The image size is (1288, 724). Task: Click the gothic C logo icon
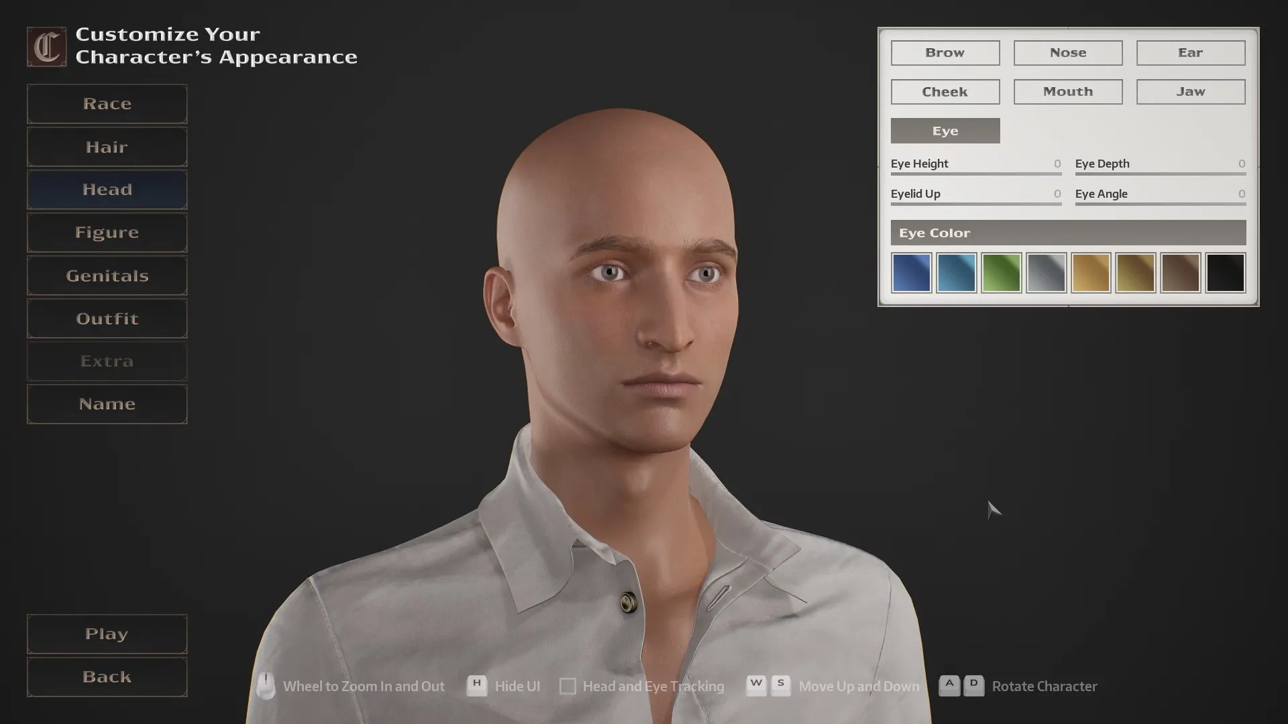[x=46, y=47]
